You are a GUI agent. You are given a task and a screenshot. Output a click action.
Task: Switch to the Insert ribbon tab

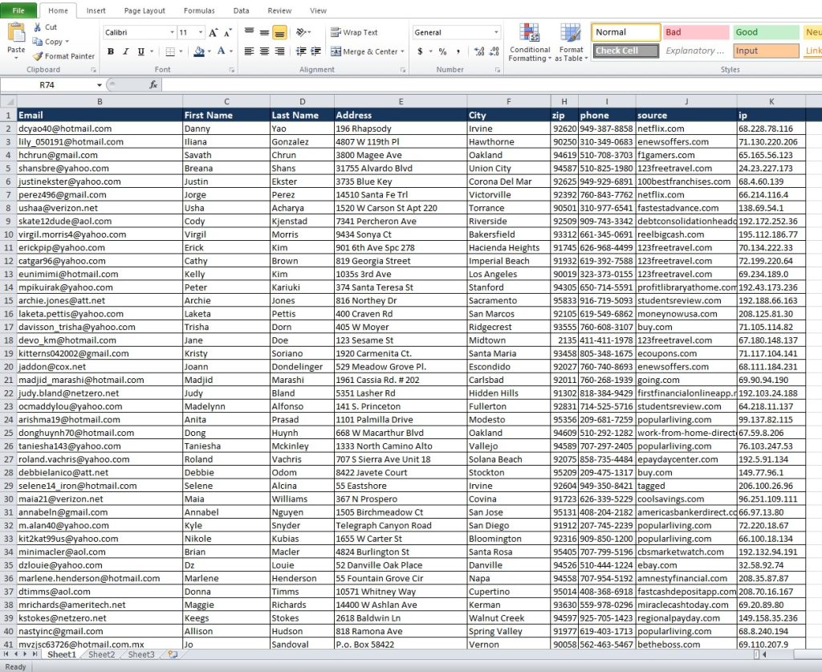96,10
